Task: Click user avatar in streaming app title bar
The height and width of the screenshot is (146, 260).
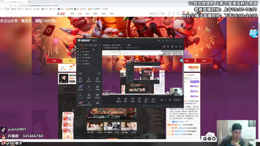Action: [x=159, y=41]
